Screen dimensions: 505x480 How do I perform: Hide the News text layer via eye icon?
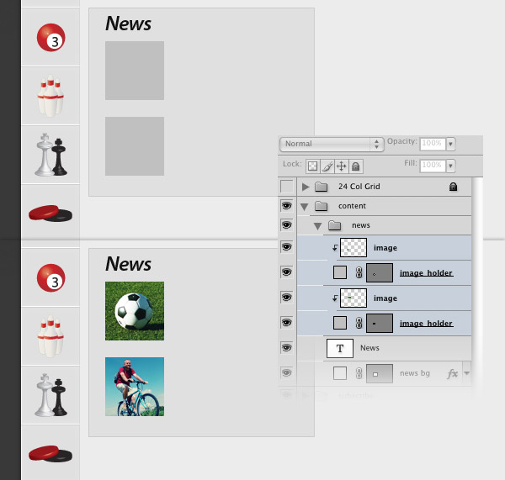pos(287,348)
